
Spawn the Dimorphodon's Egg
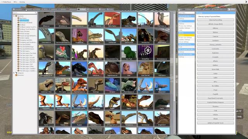(x=112, y=53)
